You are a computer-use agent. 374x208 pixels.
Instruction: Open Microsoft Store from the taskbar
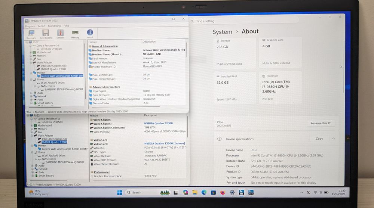tap(213, 193)
